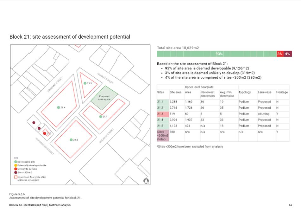Click the BRISBANE STREET label on the map
301x213 pixels.
(55, 85)
